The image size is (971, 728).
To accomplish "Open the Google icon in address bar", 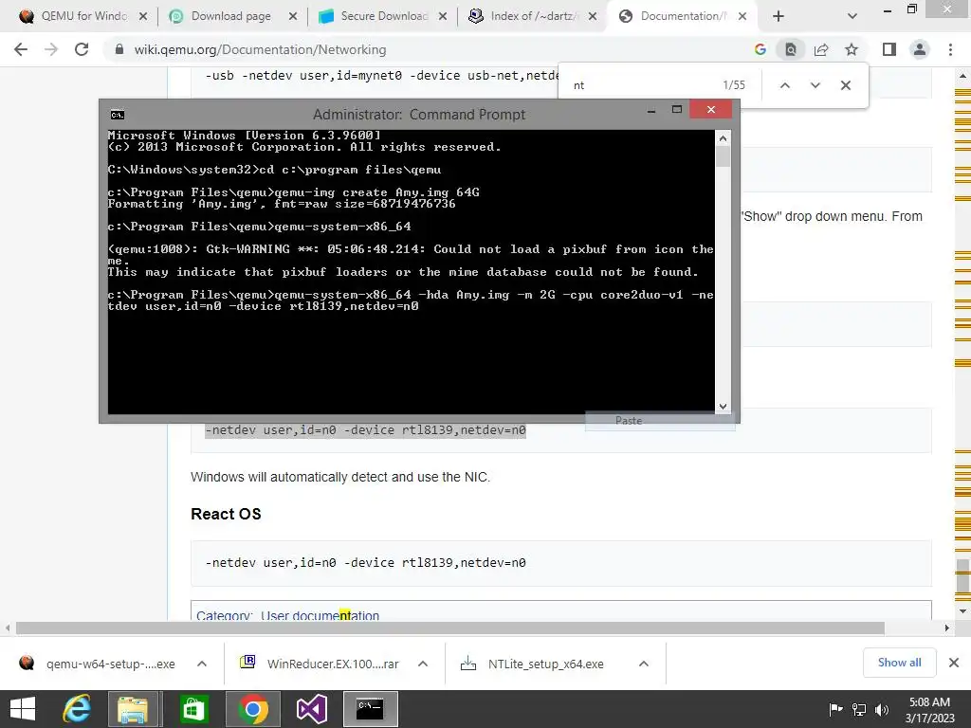I will (x=760, y=49).
